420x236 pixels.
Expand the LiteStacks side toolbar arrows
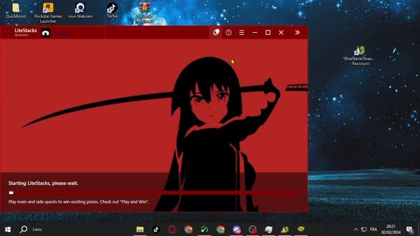pyautogui.click(x=297, y=32)
